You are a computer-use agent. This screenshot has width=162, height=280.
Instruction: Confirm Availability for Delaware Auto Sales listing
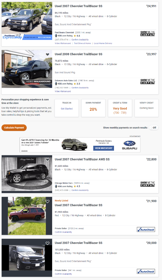point(80,88)
